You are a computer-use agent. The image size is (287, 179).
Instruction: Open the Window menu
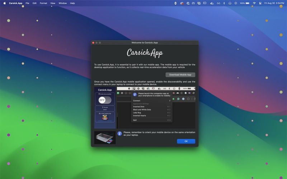click(62, 3)
